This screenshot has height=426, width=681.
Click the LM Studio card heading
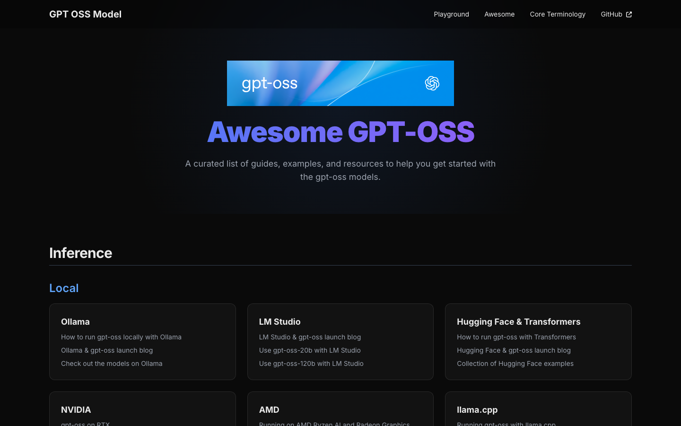(x=279, y=322)
